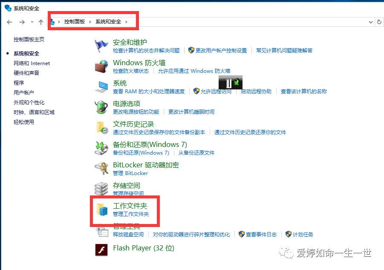This screenshot has height=270, width=384.
Task: Click the Up one level arrow
Action: click(41, 22)
